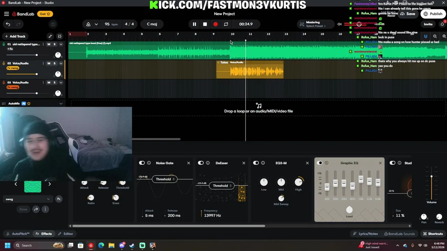Solo track 02 Voice/Audio

pyautogui.click(x=54, y=63)
